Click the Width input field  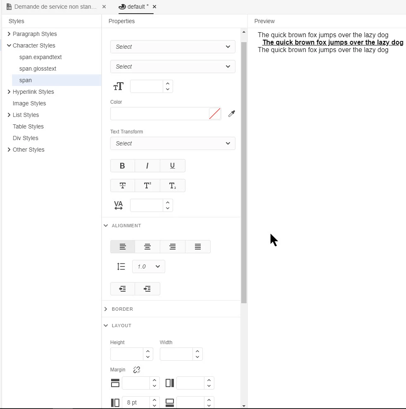pyautogui.click(x=176, y=354)
